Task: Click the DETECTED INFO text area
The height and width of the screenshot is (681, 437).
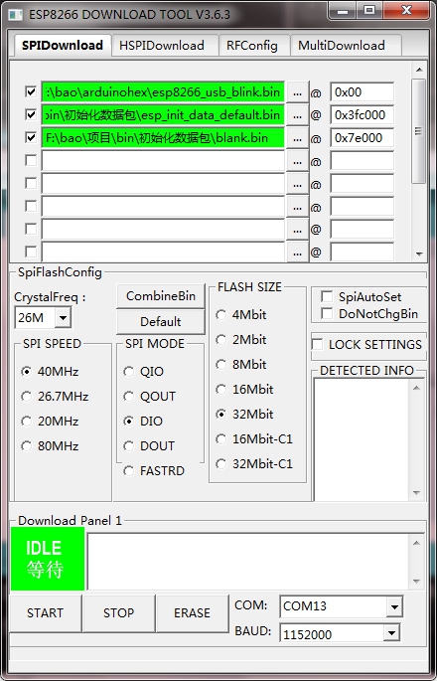Action: (x=362, y=440)
